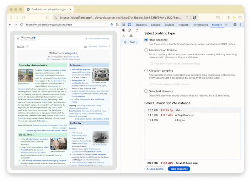Viewport: 251px width, 182px height.
Task: Reload the browser page
Action: pyautogui.click(x=23, y=18)
